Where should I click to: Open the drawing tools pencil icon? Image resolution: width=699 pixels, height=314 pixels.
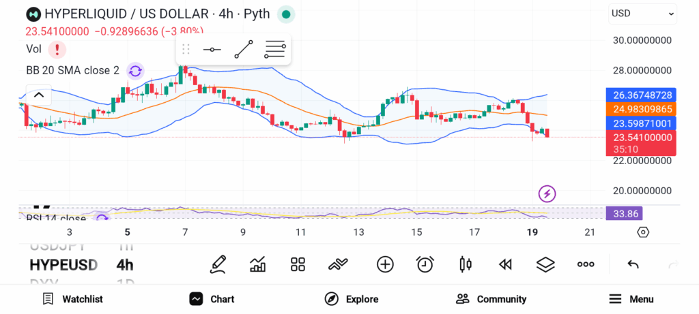coord(218,264)
